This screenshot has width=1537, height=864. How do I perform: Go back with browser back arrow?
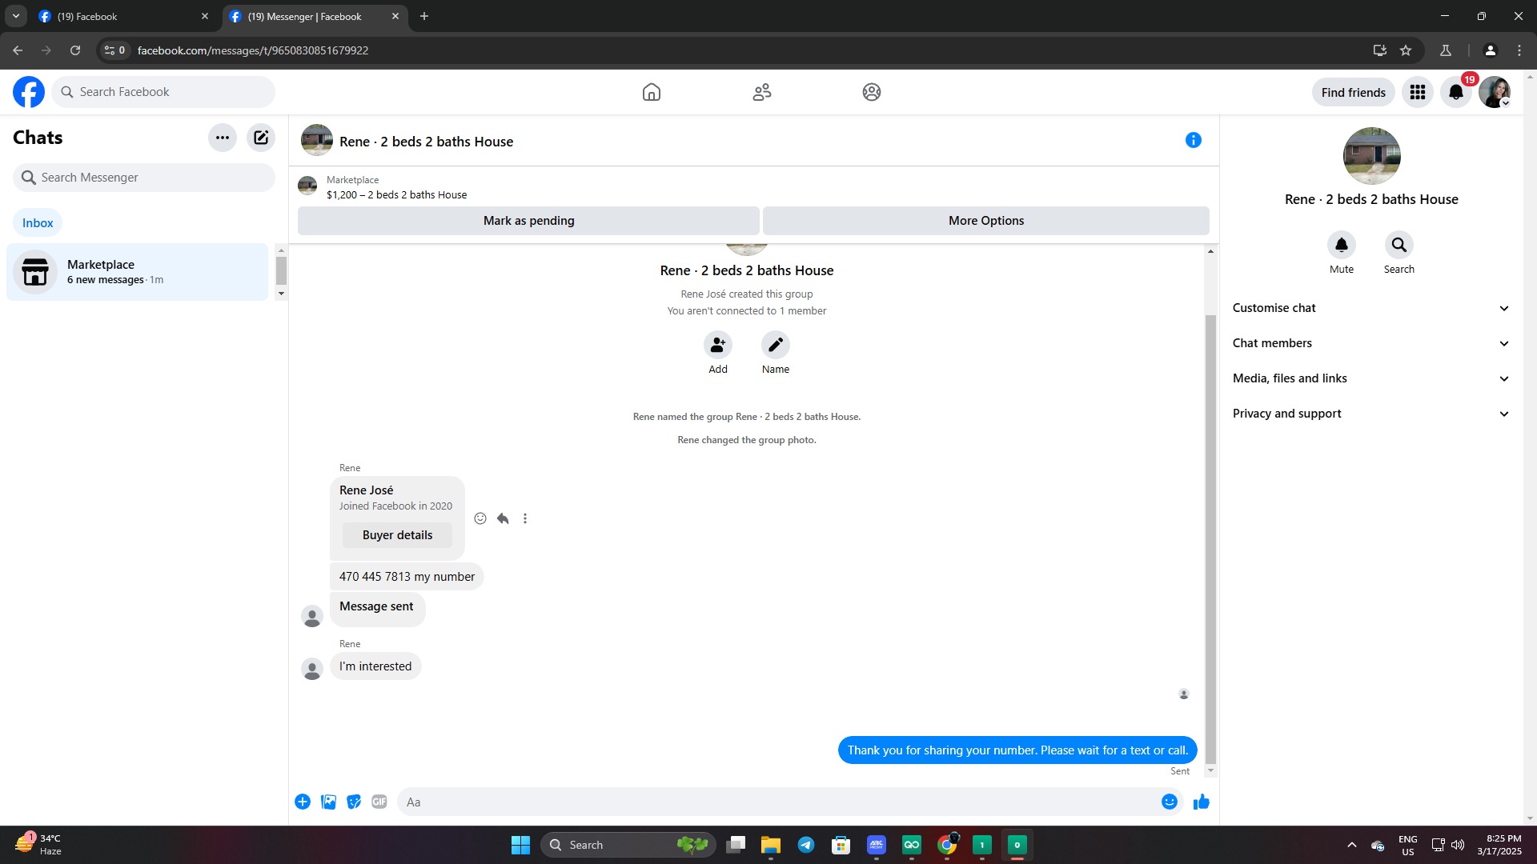click(18, 50)
